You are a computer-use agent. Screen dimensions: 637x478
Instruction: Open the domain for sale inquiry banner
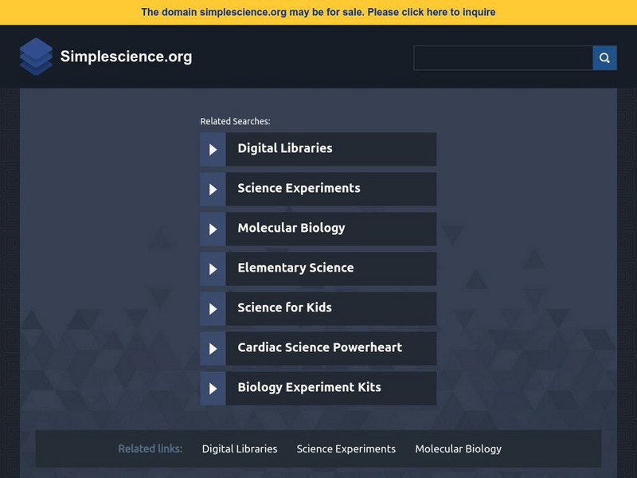pyautogui.click(x=318, y=12)
